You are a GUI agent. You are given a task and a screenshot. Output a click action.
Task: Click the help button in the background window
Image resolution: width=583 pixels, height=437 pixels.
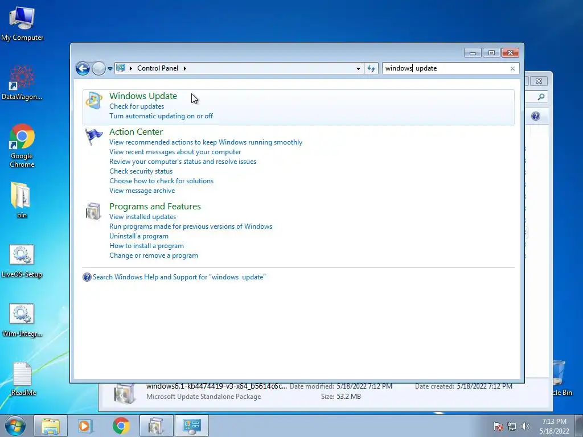coord(535,116)
